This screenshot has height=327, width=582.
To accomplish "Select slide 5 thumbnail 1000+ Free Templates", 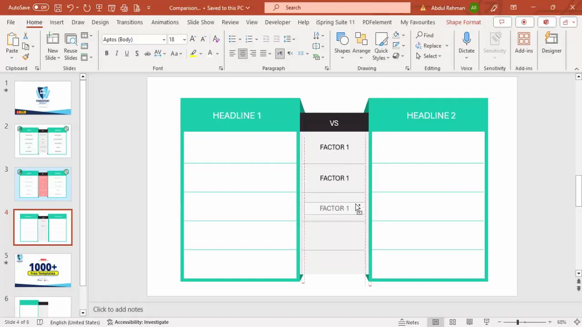I will pyautogui.click(x=43, y=270).
